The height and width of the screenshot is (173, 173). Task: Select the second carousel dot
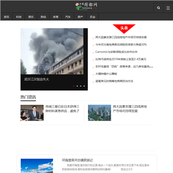point(77,86)
